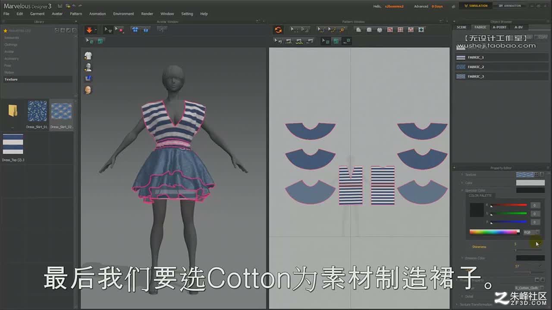Switch to the A-POINT tab
This screenshot has width=552, height=310.
pyautogui.click(x=499, y=27)
